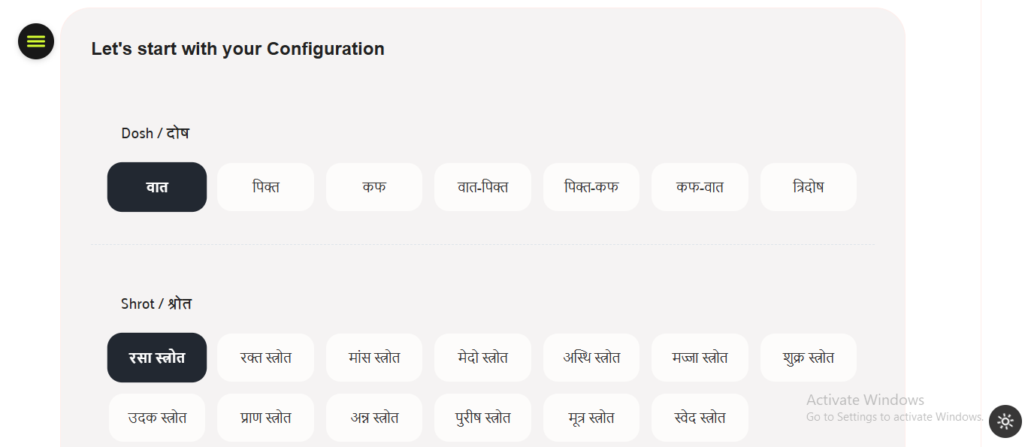The image size is (1025, 447).
Task: Select the वात dosh option
Action: pyautogui.click(x=157, y=187)
